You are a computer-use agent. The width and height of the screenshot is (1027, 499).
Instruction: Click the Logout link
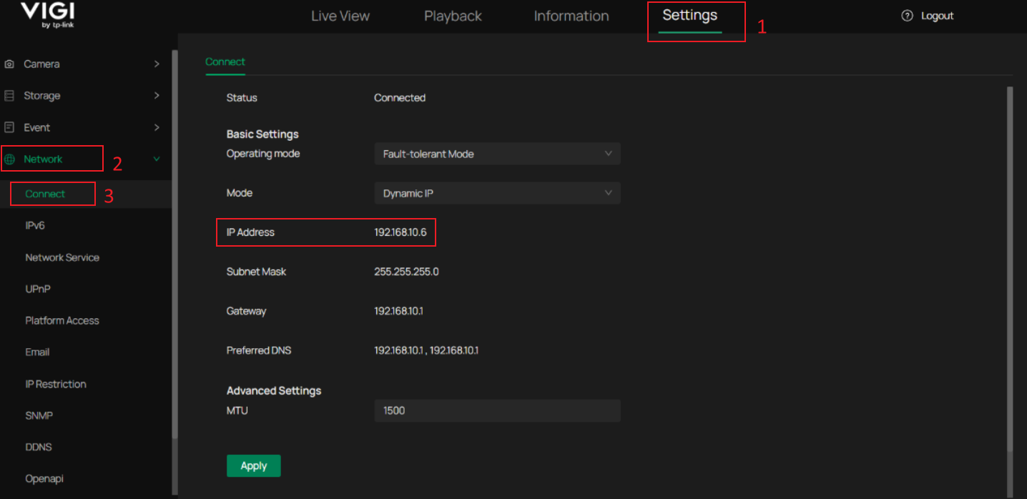click(937, 16)
